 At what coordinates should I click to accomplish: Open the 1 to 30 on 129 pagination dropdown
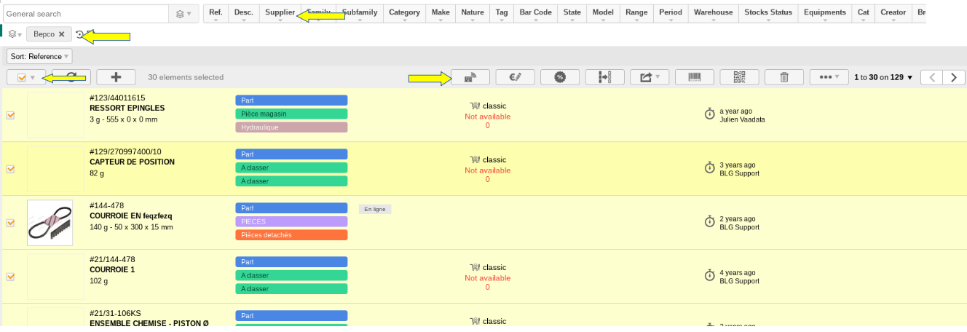[883, 77]
